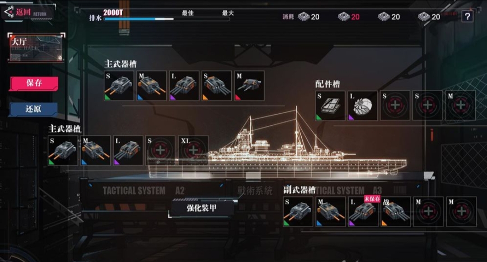Add weapon to empty S slot in lower 主武器槽
The image size is (487, 262).
tap(160, 151)
